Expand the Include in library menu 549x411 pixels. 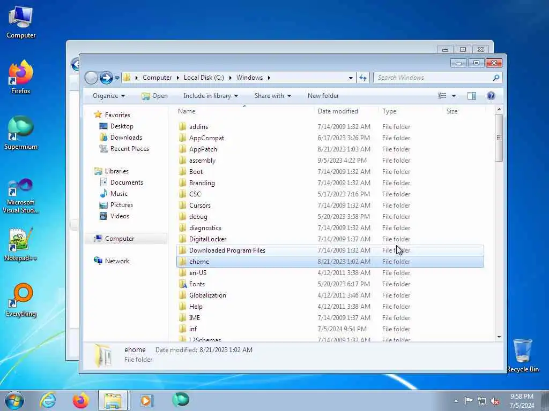(x=211, y=96)
